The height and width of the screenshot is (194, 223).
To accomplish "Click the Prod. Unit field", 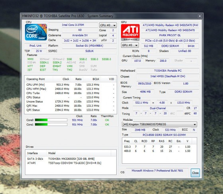I will pyautogui.click(x=35, y=46).
